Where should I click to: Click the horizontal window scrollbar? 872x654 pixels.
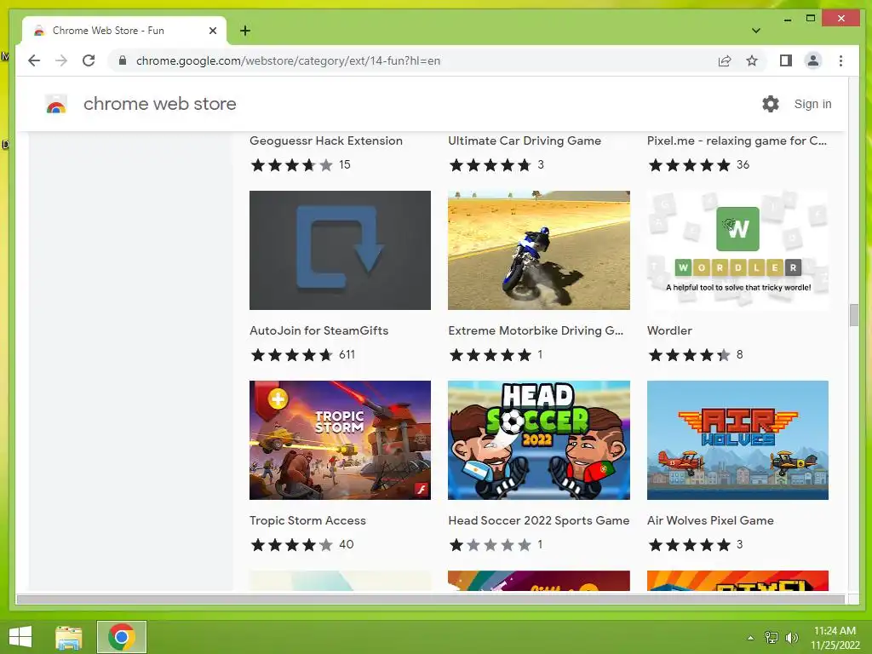pos(430,599)
